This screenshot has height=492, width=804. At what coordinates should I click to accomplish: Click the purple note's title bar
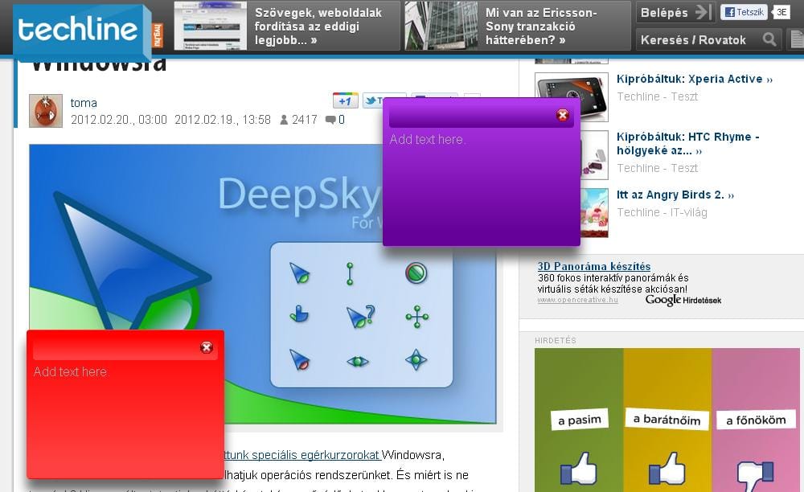pyautogui.click(x=482, y=116)
